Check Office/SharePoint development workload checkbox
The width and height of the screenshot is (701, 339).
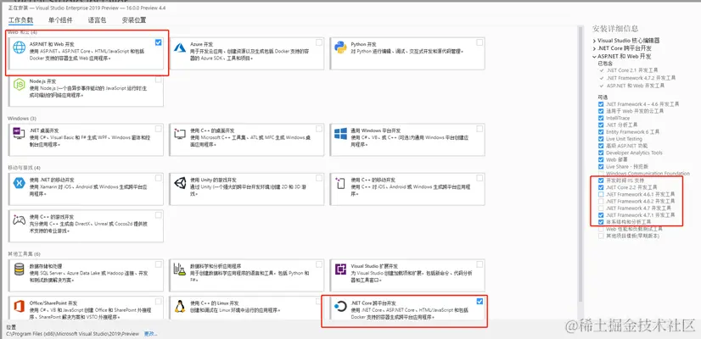pyautogui.click(x=158, y=302)
